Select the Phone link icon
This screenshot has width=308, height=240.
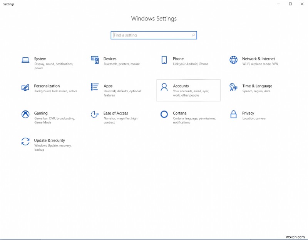click(x=164, y=60)
